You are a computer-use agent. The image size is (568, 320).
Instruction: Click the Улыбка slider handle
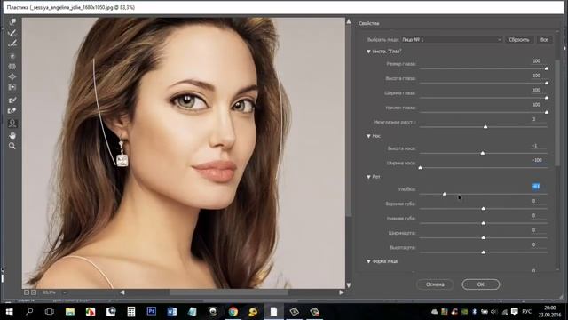pos(444,194)
